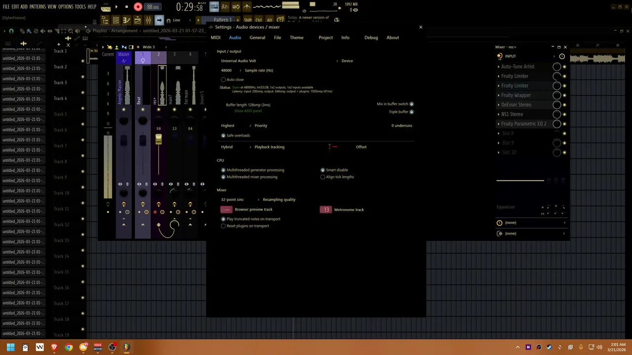Click Buffer length 128smp button
This screenshot has width=632, height=355.
[248, 105]
